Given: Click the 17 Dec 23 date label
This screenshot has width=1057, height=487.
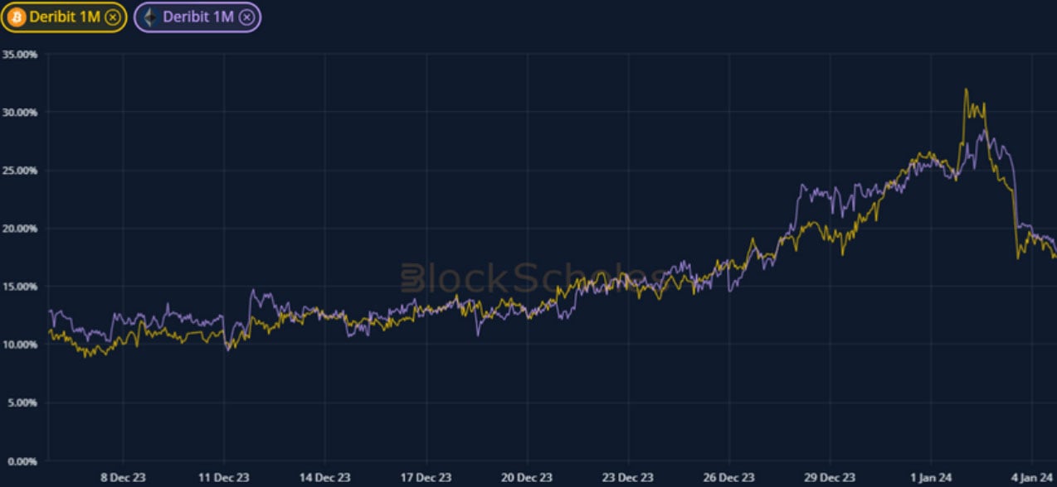Looking at the screenshot, I should pos(426,477).
